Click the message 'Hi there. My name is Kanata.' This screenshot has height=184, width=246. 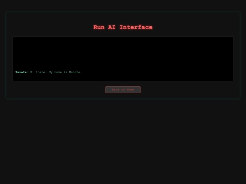coord(56,72)
